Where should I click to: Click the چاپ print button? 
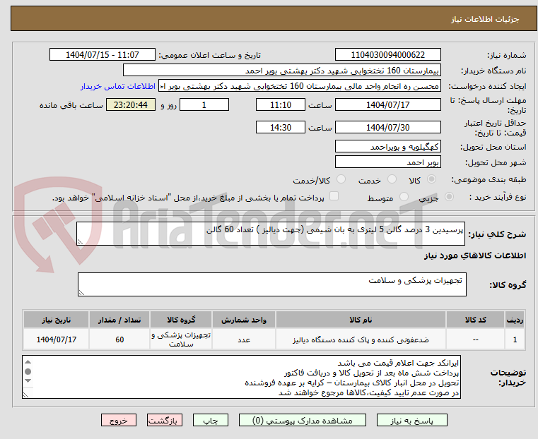tap(211, 420)
